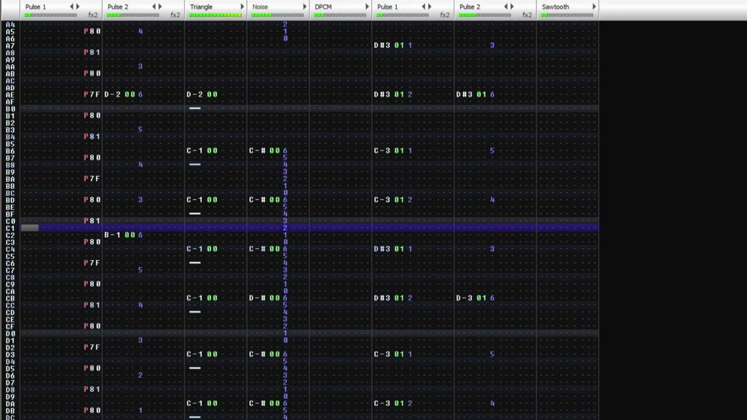Select the D-3 01 6 note on row CB
The image size is (747, 420).
(475, 298)
